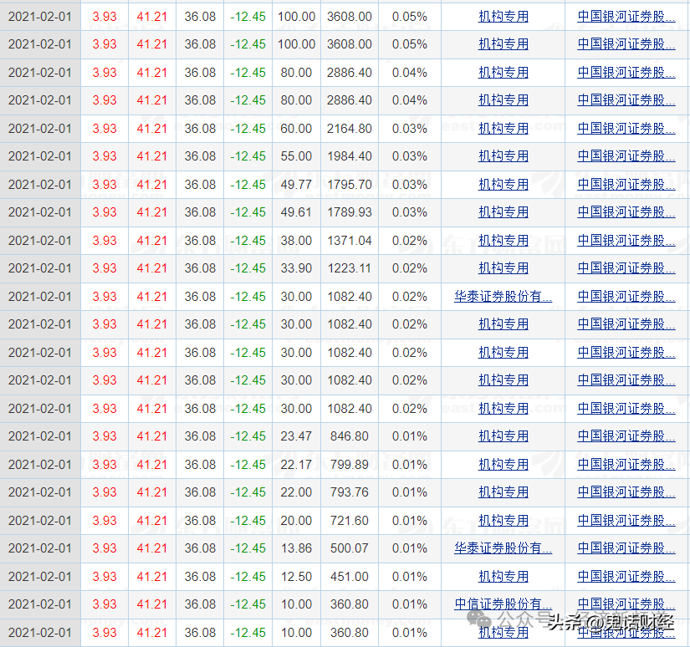This screenshot has width=690, height=647.
Task: Open 中国银河证券股 link in the 500.07 row
Action: pyautogui.click(x=626, y=548)
